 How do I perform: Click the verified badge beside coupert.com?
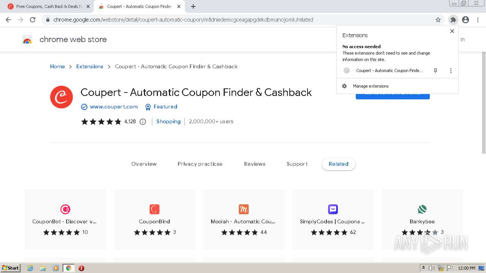coord(84,107)
